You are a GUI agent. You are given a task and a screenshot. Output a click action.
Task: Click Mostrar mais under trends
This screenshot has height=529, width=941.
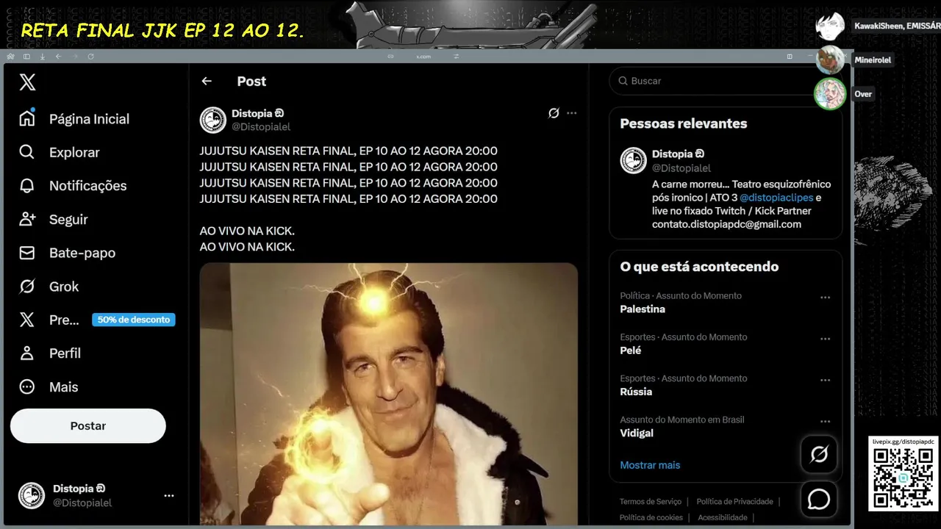tap(650, 465)
